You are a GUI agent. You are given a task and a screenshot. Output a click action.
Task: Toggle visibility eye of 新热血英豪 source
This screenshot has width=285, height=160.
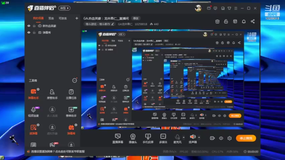pos(29,26)
